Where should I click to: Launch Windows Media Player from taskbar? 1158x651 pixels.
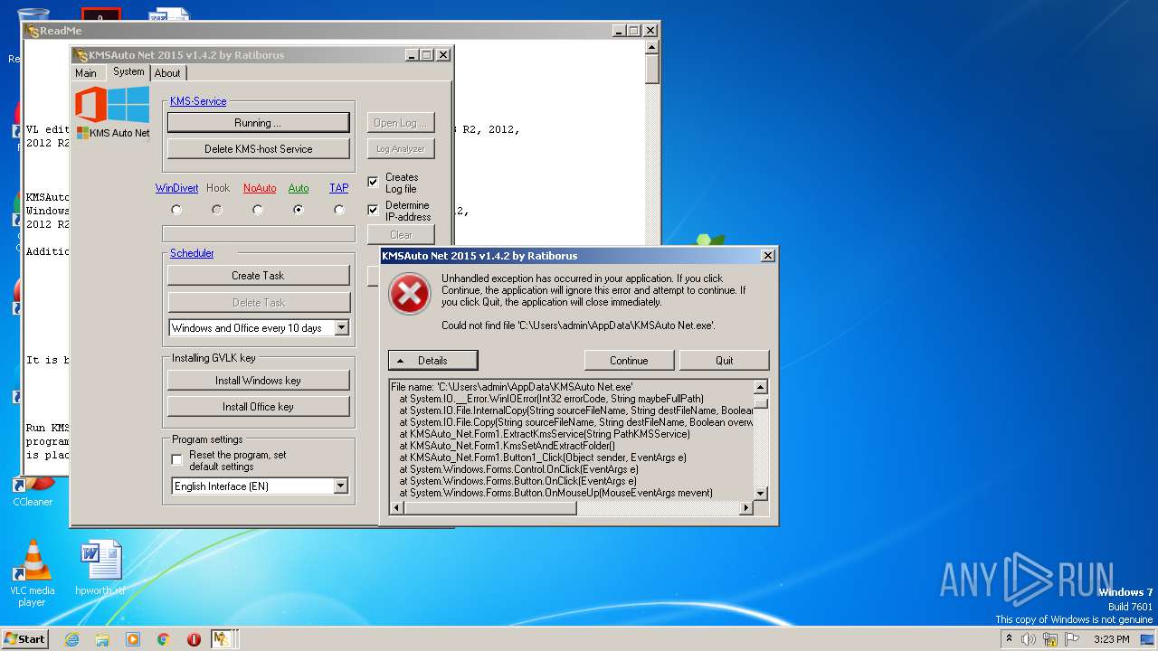[133, 639]
